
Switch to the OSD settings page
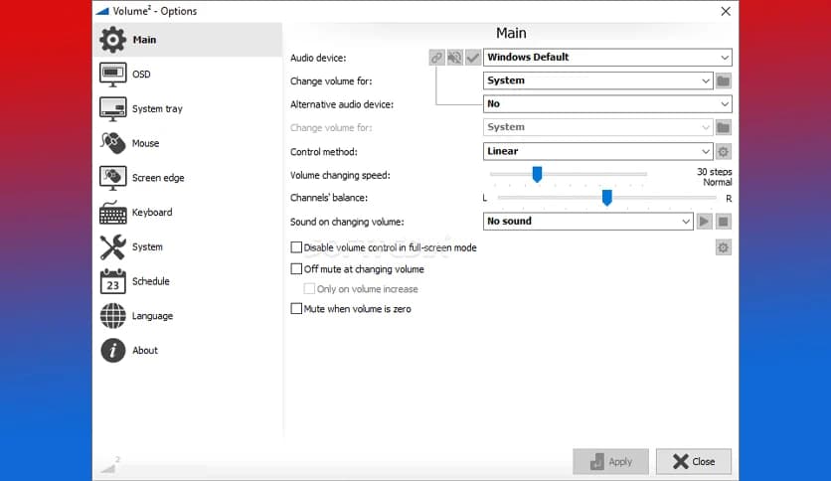coord(141,75)
